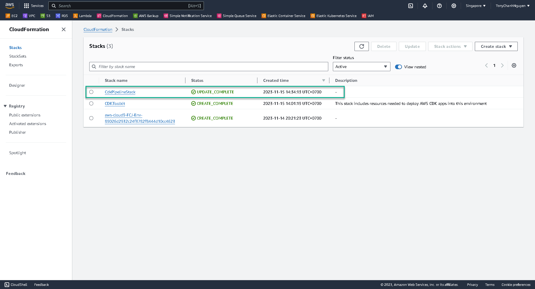Go to StackSets in side navigation
535x289 pixels.
(18, 56)
